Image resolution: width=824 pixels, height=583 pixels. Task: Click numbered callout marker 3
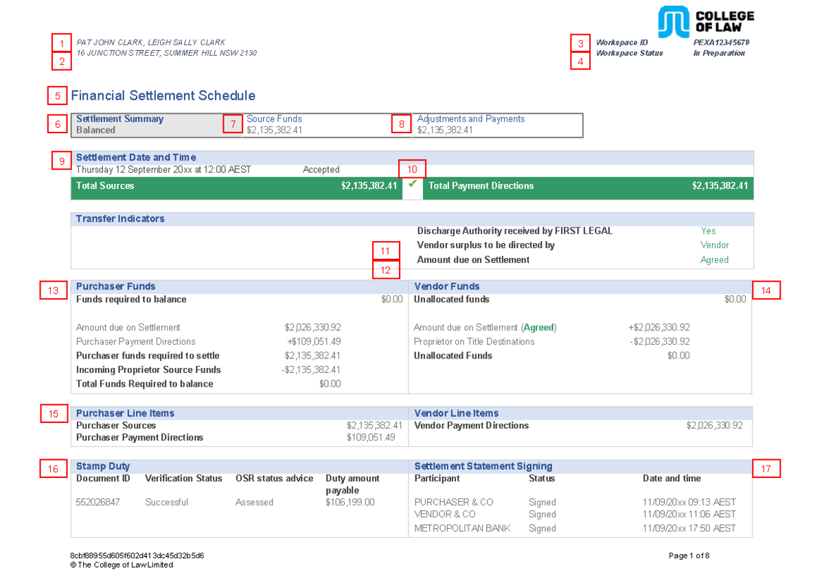580,43
